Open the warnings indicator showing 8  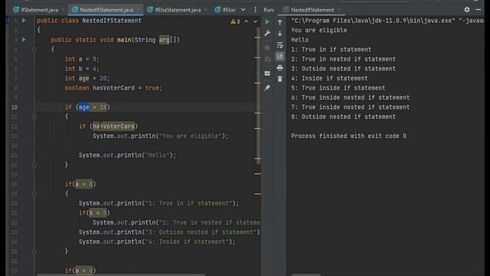tap(235, 21)
